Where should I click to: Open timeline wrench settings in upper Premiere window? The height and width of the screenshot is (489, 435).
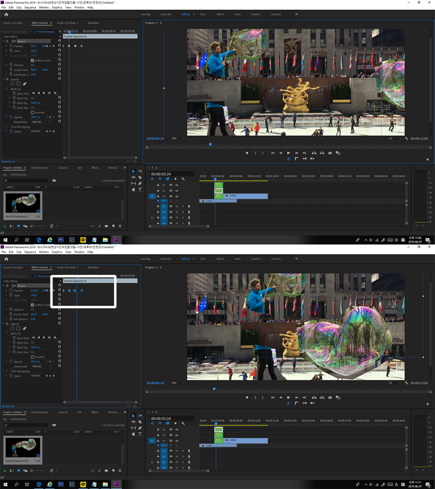coord(183,179)
